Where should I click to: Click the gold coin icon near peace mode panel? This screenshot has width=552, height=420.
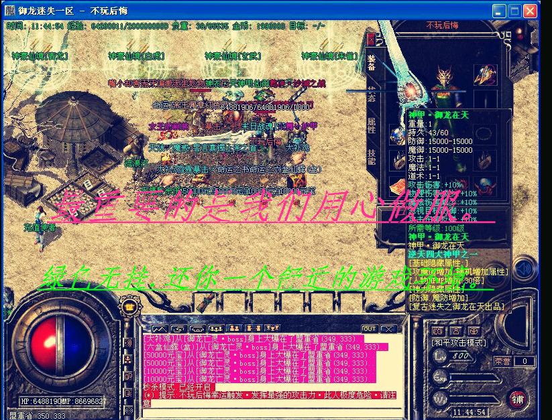pos(474,330)
